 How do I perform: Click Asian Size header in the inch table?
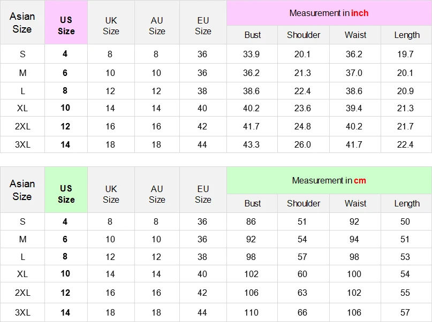(22, 22)
